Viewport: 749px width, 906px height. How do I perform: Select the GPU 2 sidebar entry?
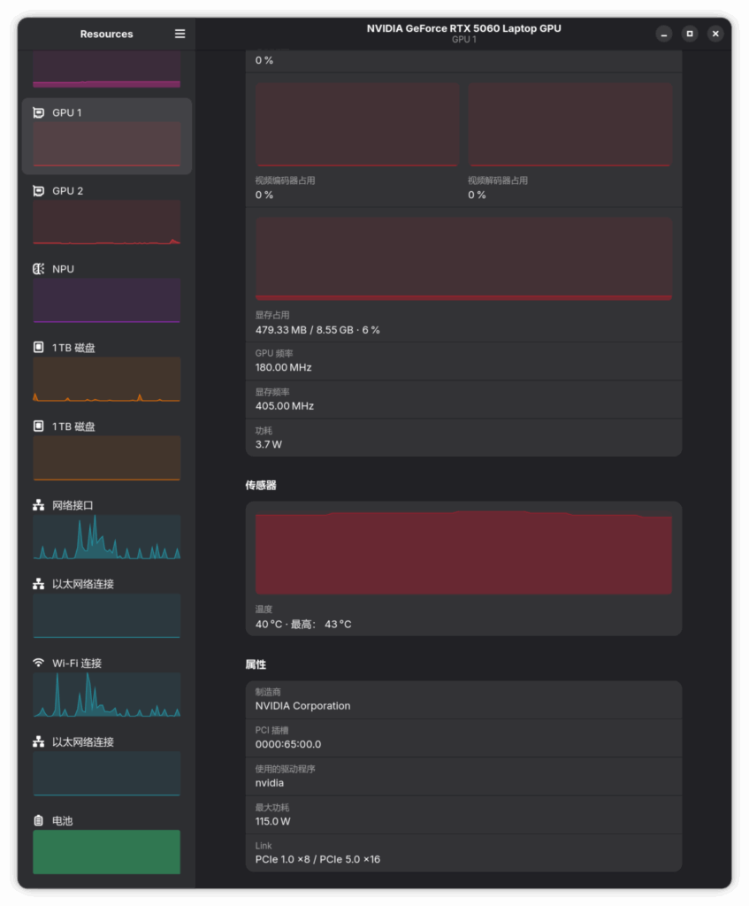tap(106, 214)
